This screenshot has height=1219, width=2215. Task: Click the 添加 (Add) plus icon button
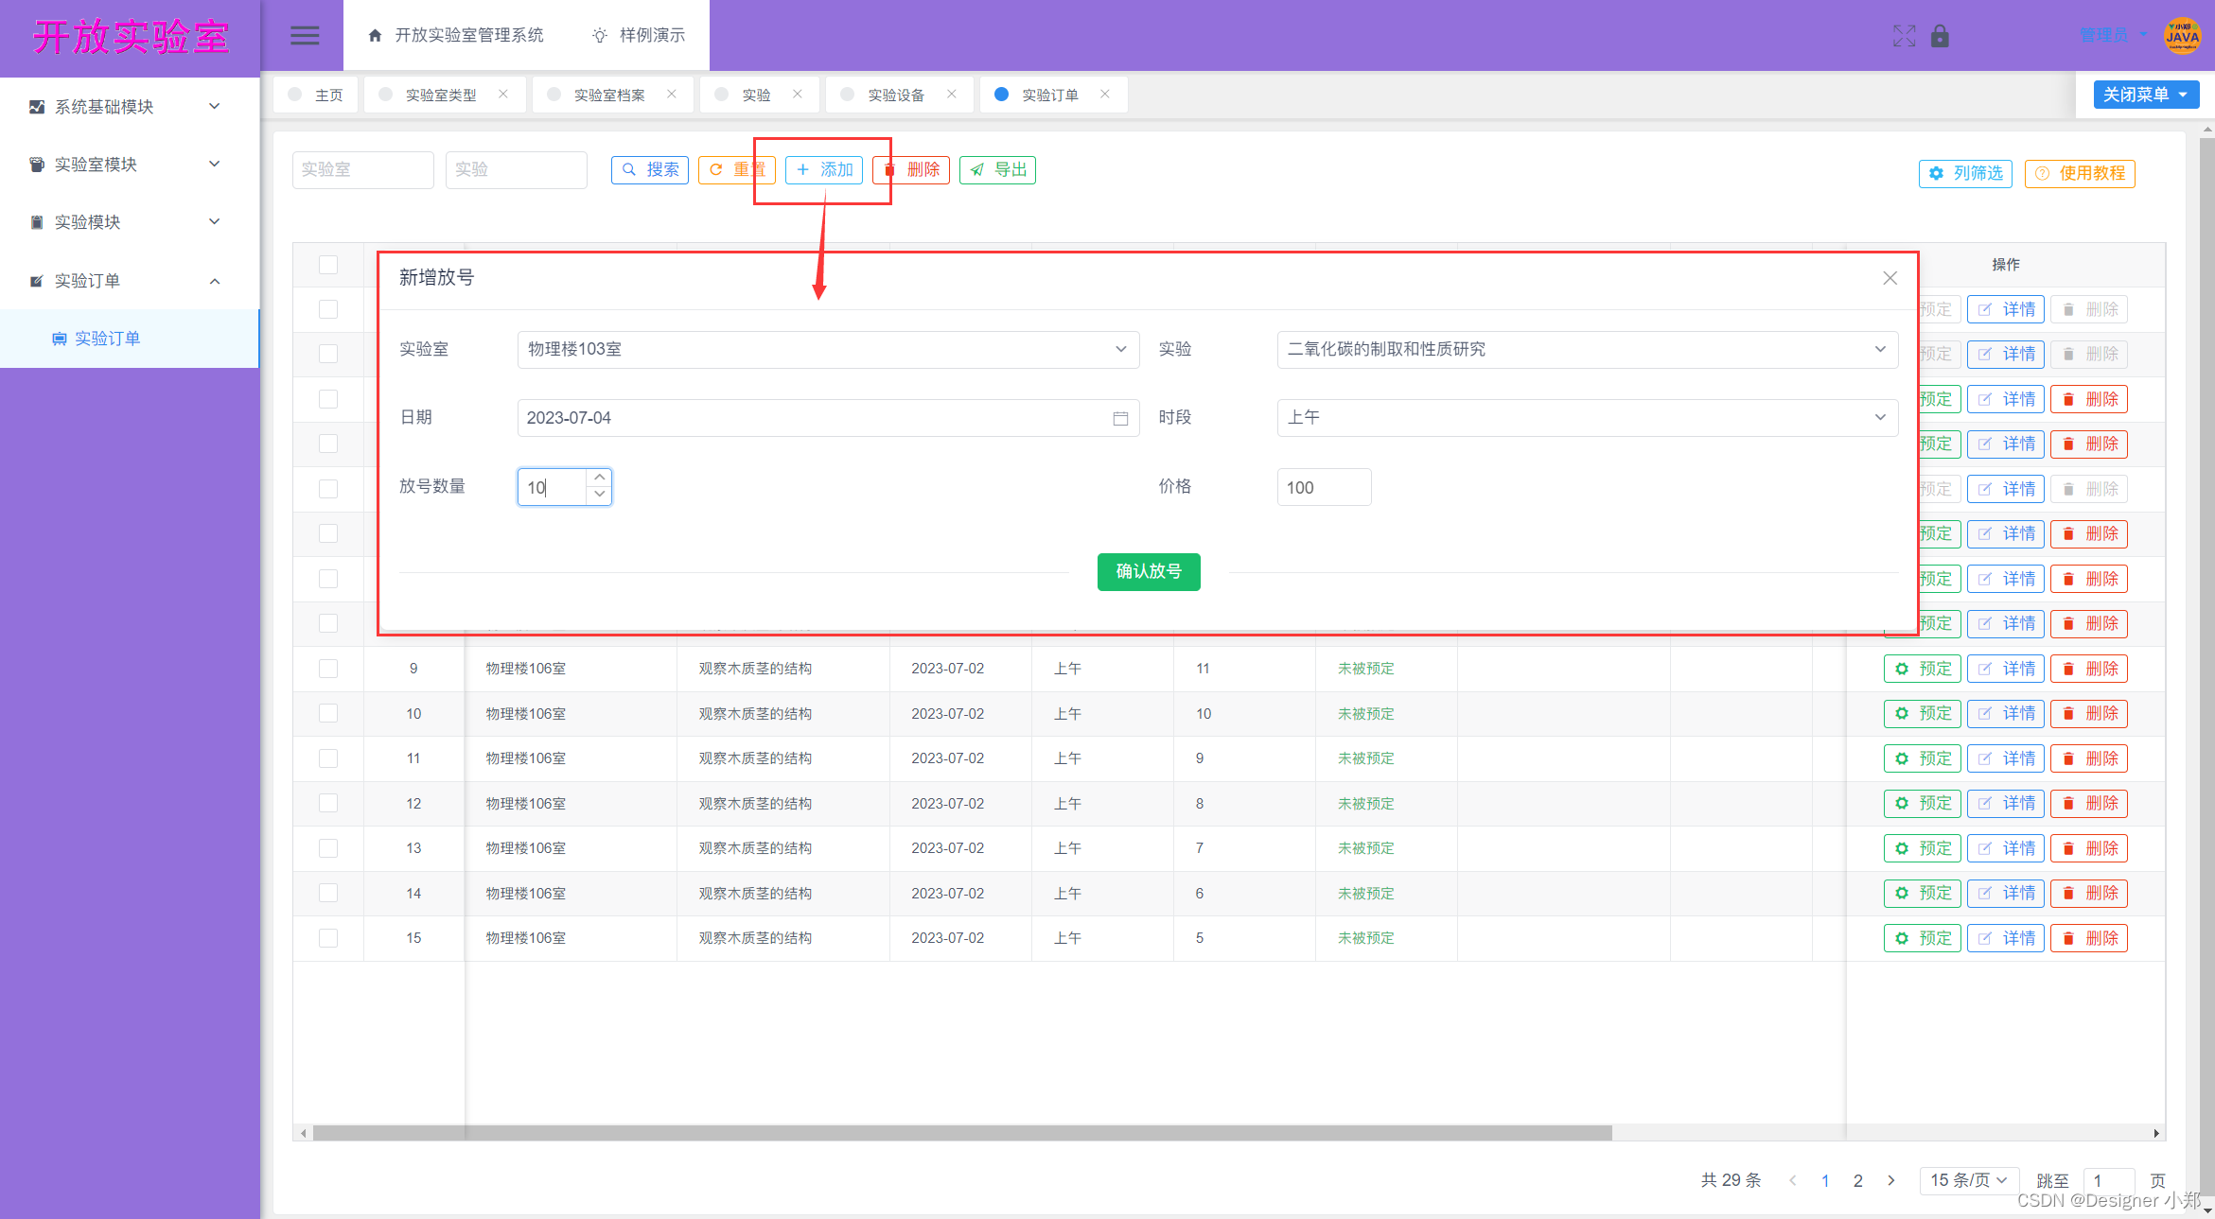[824, 169]
